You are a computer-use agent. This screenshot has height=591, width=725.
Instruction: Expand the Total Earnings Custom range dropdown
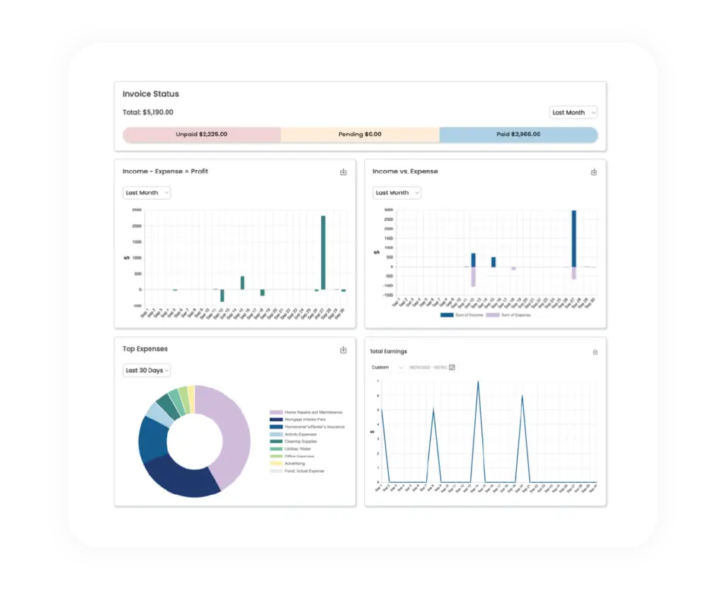(387, 367)
